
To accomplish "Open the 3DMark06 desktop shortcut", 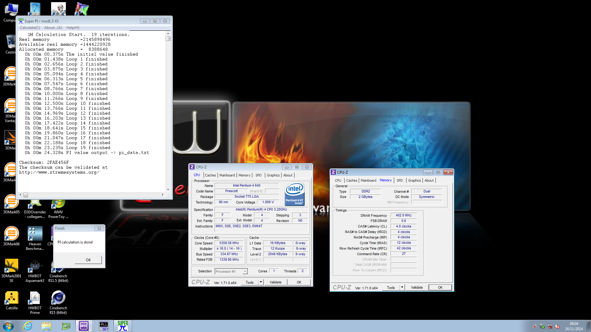I will [11, 236].
